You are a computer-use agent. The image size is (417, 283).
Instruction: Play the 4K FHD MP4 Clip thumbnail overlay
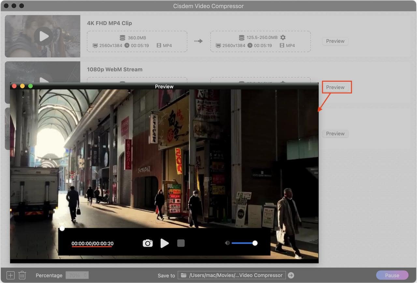pyautogui.click(x=43, y=36)
